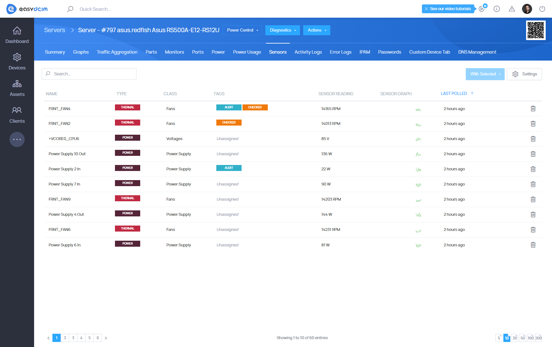Sort the table by Name column

pos(52,94)
